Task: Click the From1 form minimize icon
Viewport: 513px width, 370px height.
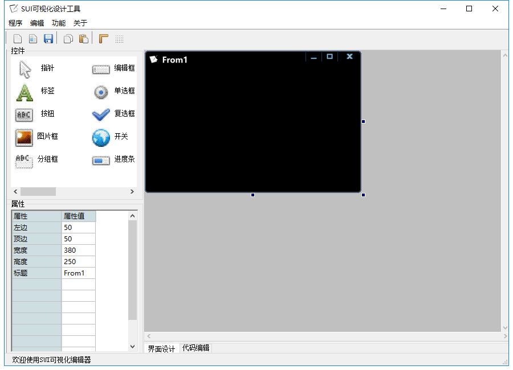Action: [313, 57]
